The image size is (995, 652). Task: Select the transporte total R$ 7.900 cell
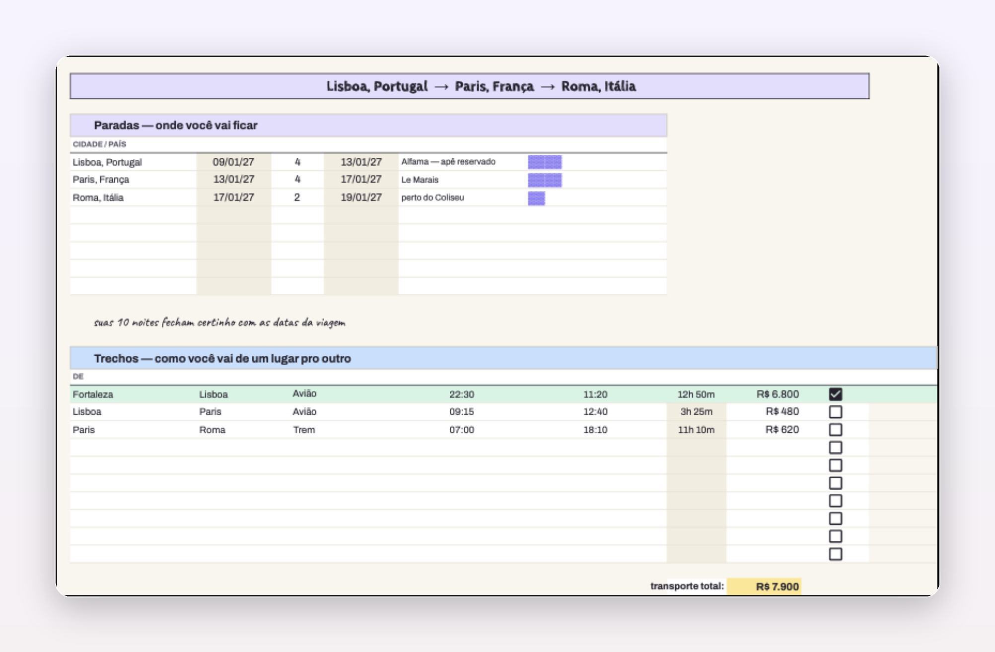(x=764, y=587)
